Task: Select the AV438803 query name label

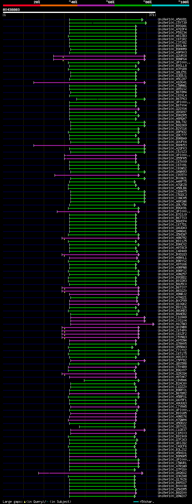Action: click(11, 10)
